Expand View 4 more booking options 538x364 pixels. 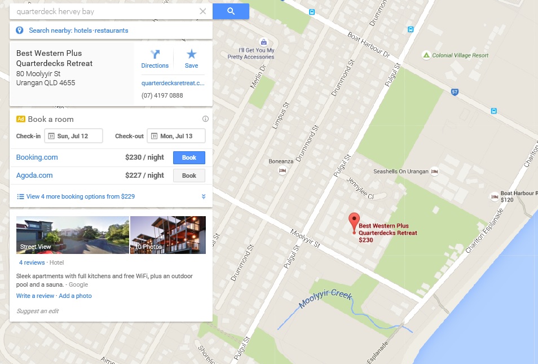click(111, 196)
